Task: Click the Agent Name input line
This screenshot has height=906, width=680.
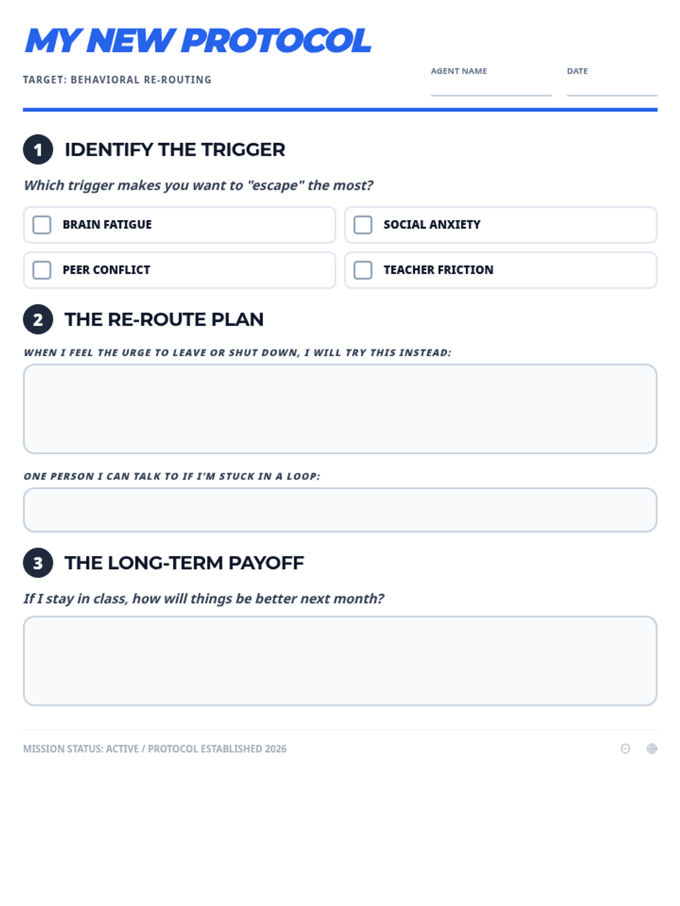Action: [491, 88]
